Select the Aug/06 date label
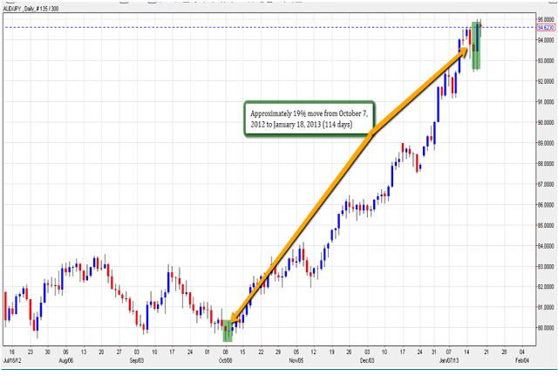The width and height of the screenshot is (558, 376). 66,360
